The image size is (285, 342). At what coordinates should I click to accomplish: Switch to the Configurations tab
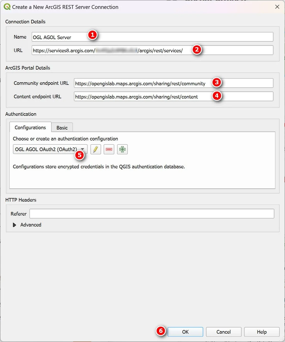(30, 127)
